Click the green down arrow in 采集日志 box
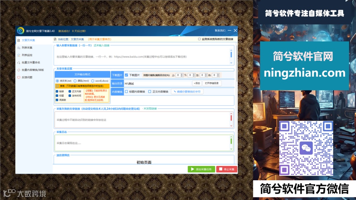Viewport: 356px width, 200px height. point(231,149)
